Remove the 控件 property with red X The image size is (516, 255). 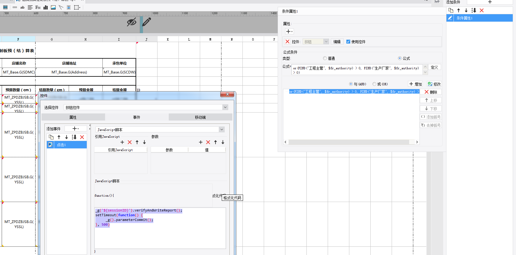(287, 42)
